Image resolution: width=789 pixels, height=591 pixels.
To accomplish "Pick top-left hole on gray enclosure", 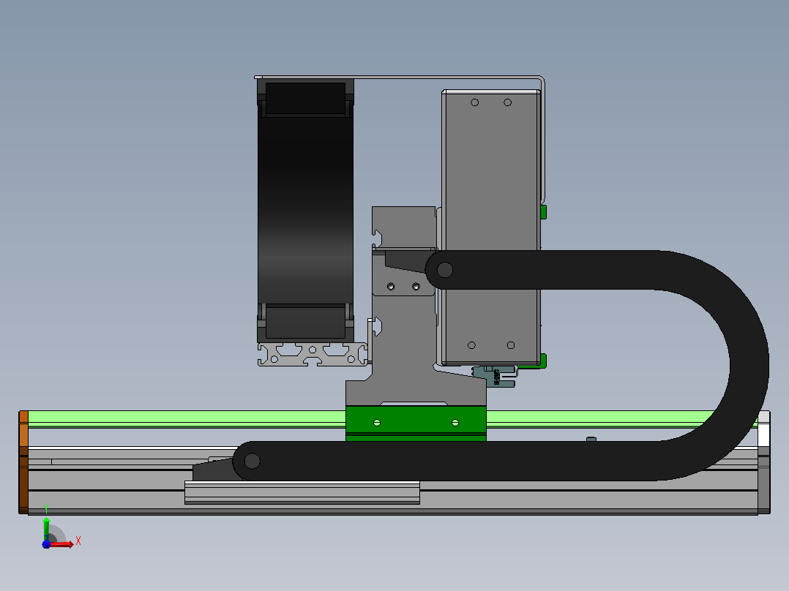I will click(x=474, y=102).
